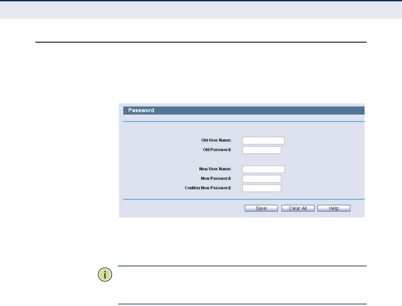Click the 'Confirm New Password:' label

click(208, 188)
